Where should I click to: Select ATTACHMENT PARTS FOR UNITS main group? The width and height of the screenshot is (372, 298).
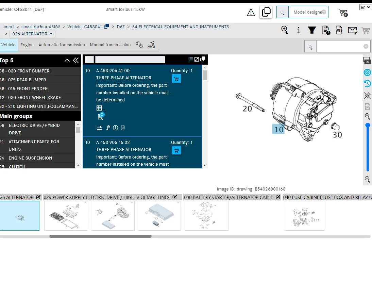[37, 146]
